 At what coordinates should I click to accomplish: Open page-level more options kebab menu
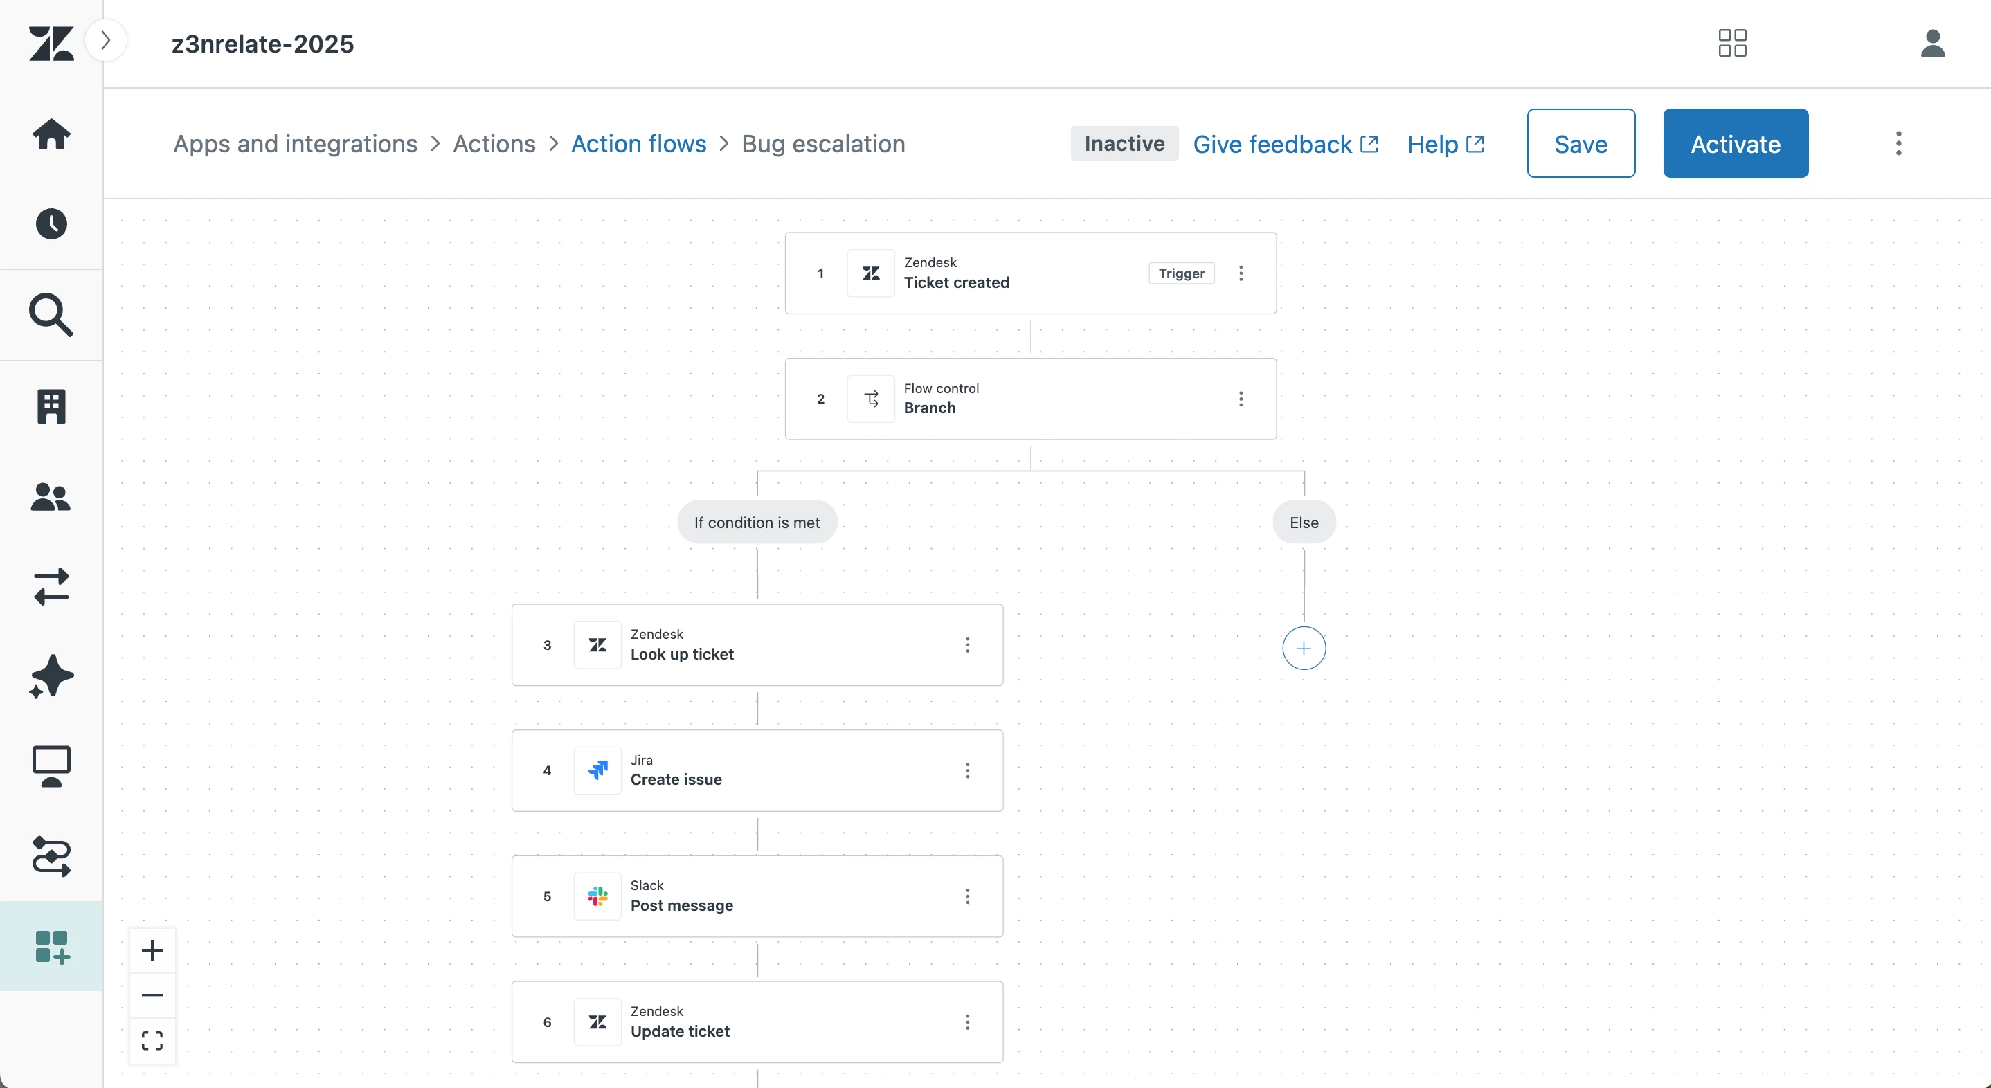click(1898, 144)
